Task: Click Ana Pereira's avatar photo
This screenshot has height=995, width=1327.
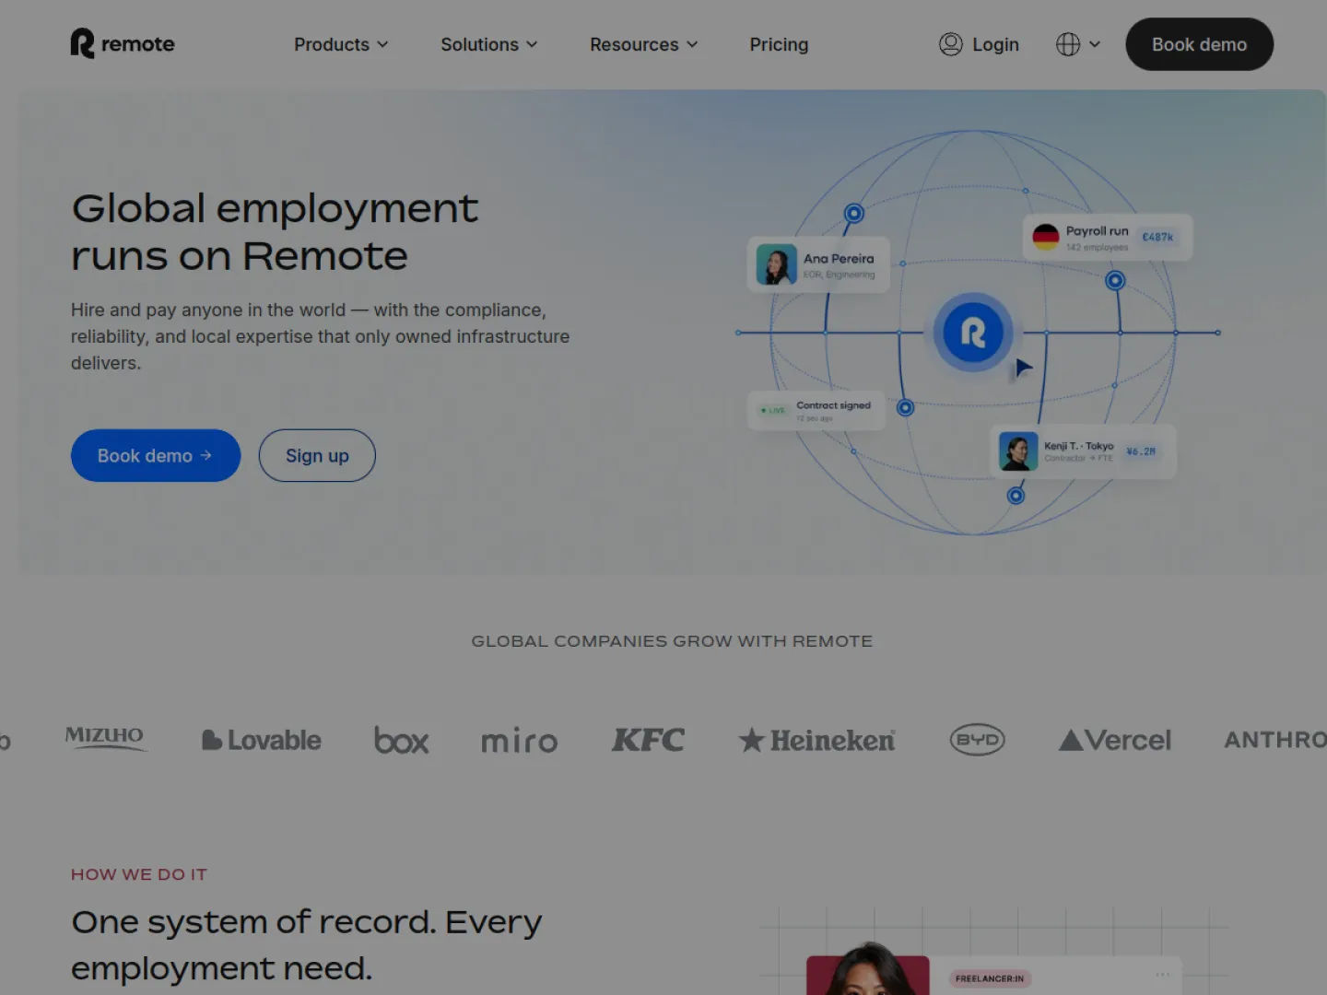Action: 776,264
